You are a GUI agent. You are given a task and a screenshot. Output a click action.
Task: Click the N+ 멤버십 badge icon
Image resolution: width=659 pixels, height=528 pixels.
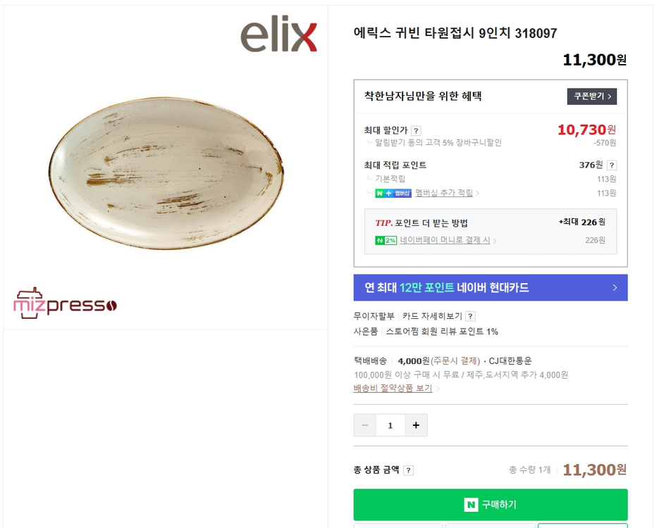(x=393, y=193)
